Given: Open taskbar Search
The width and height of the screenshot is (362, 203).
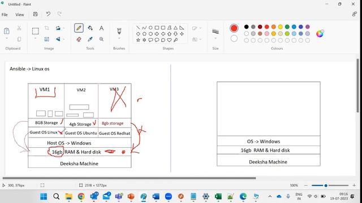Looking at the screenshot, I should [57, 197].
